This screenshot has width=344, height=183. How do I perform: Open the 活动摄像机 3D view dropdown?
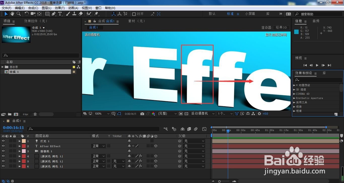click(x=203, y=114)
